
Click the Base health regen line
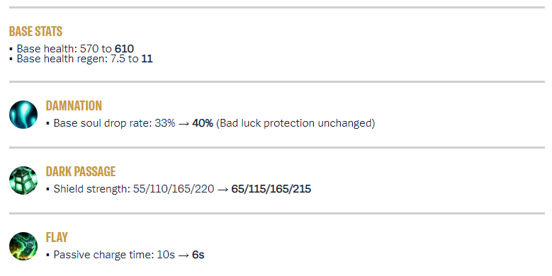click(81, 59)
